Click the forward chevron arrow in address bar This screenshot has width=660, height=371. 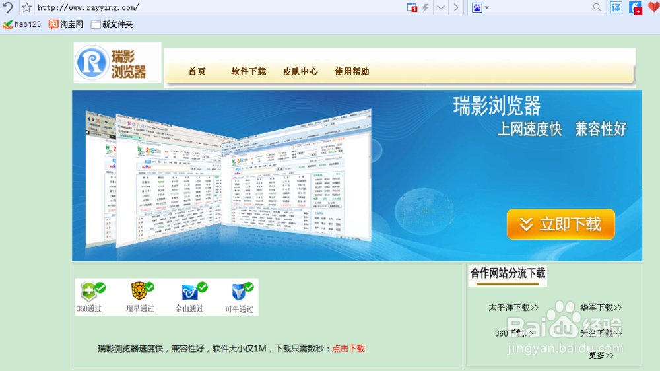456,7
